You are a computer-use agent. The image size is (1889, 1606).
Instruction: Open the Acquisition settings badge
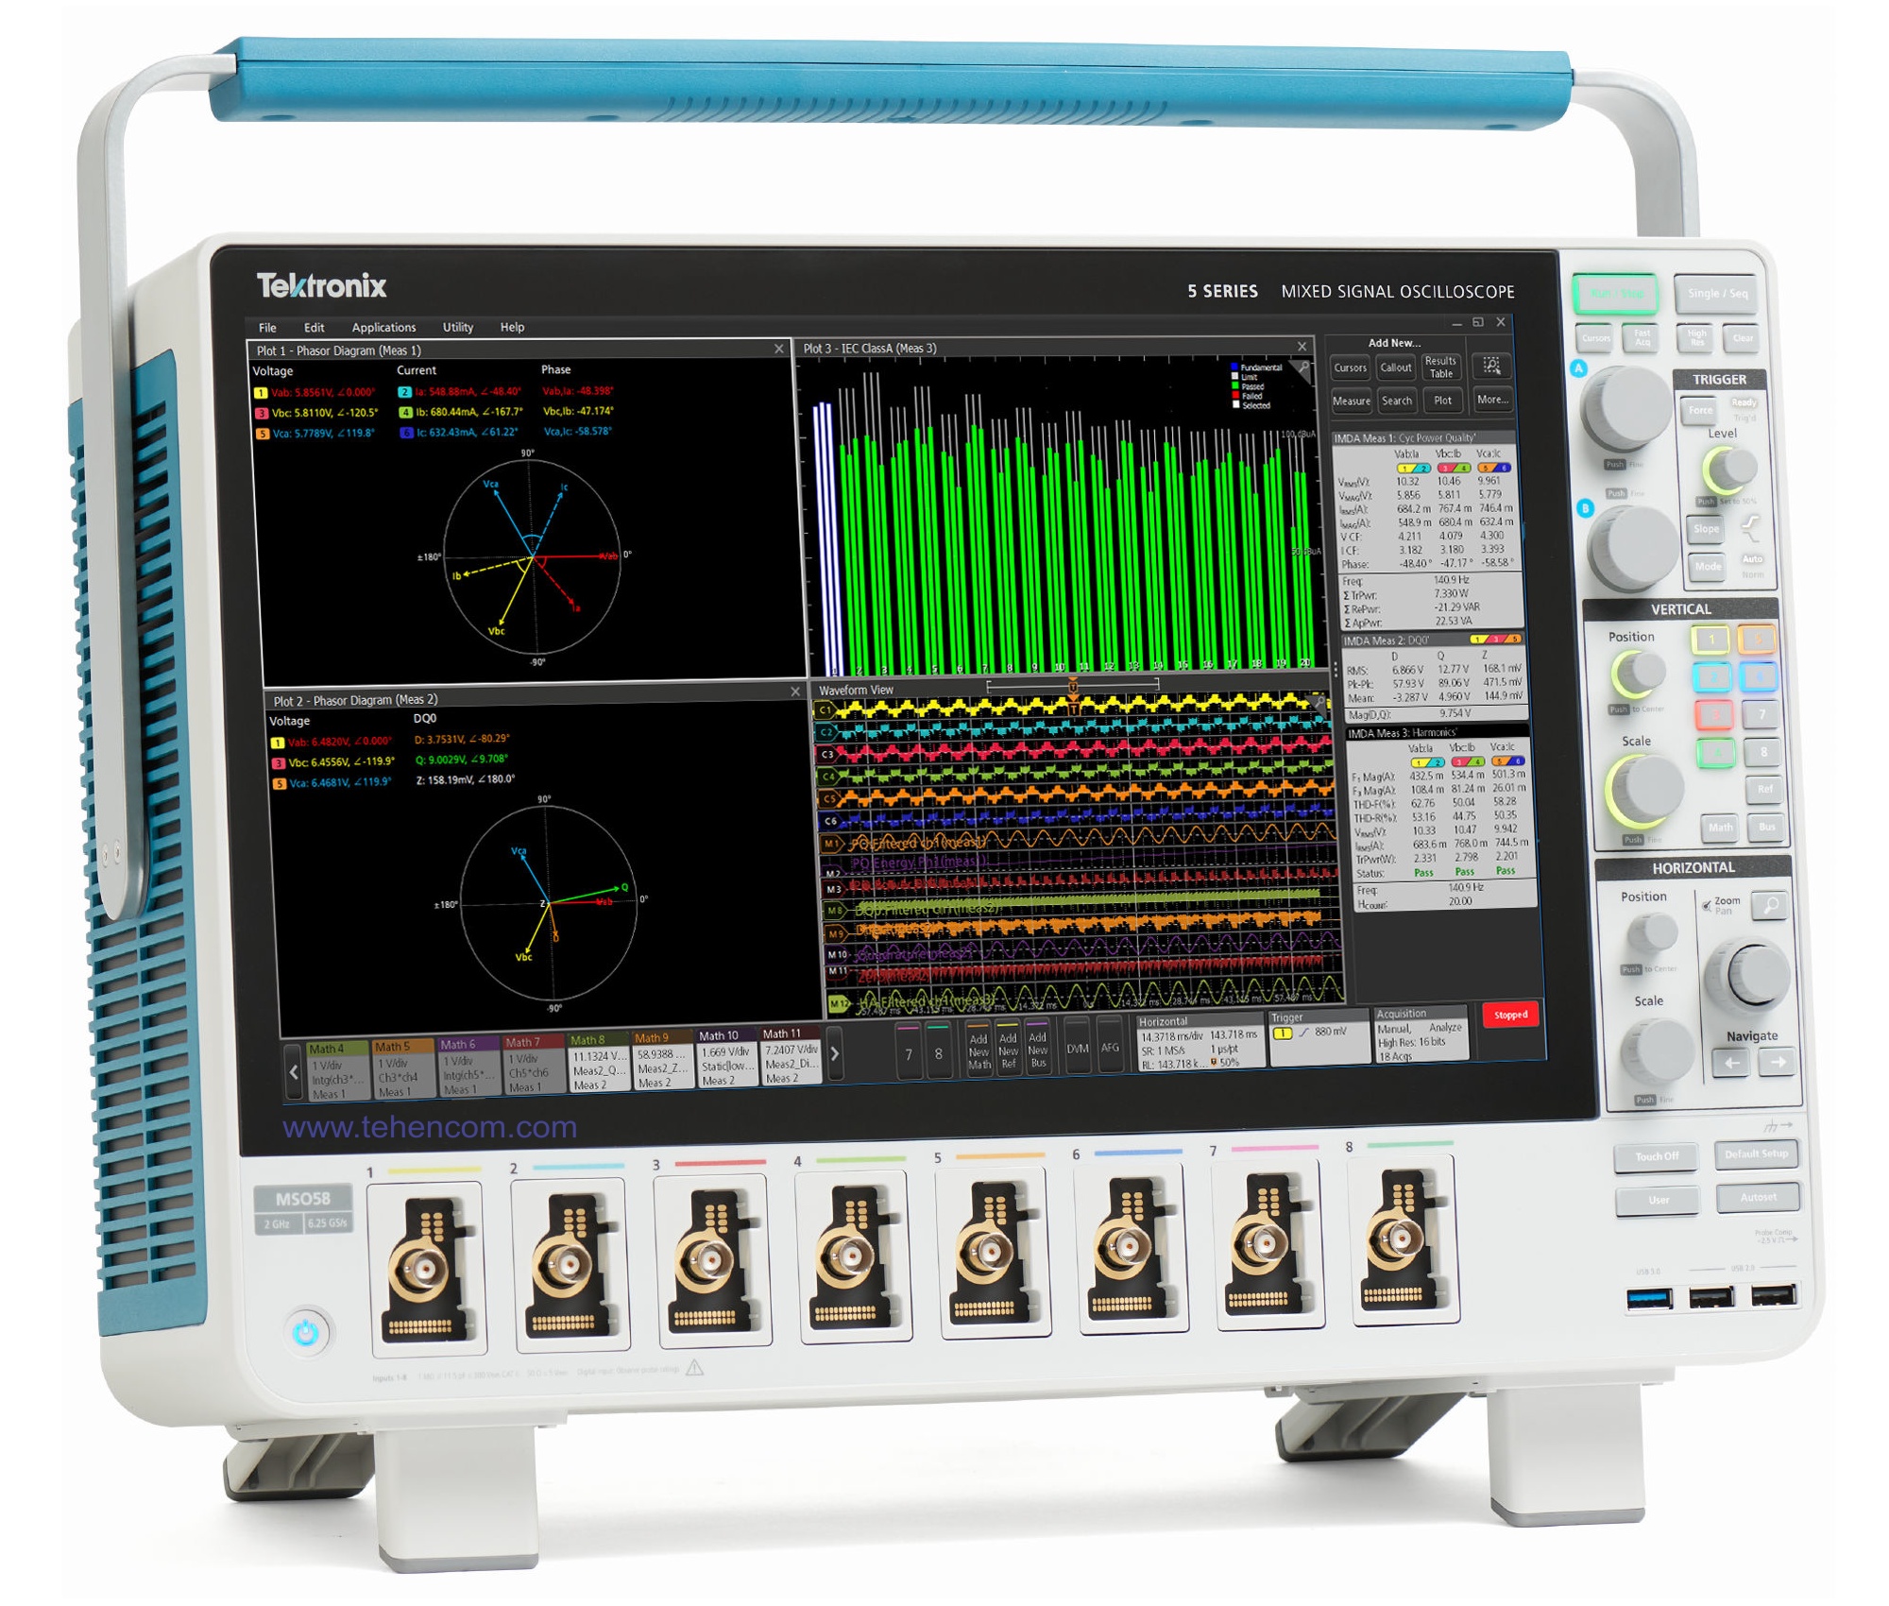tap(1421, 1034)
